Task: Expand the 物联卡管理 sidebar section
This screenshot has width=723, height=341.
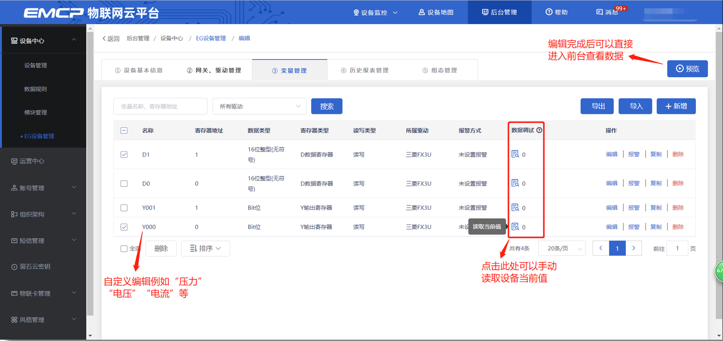Action: point(43,293)
